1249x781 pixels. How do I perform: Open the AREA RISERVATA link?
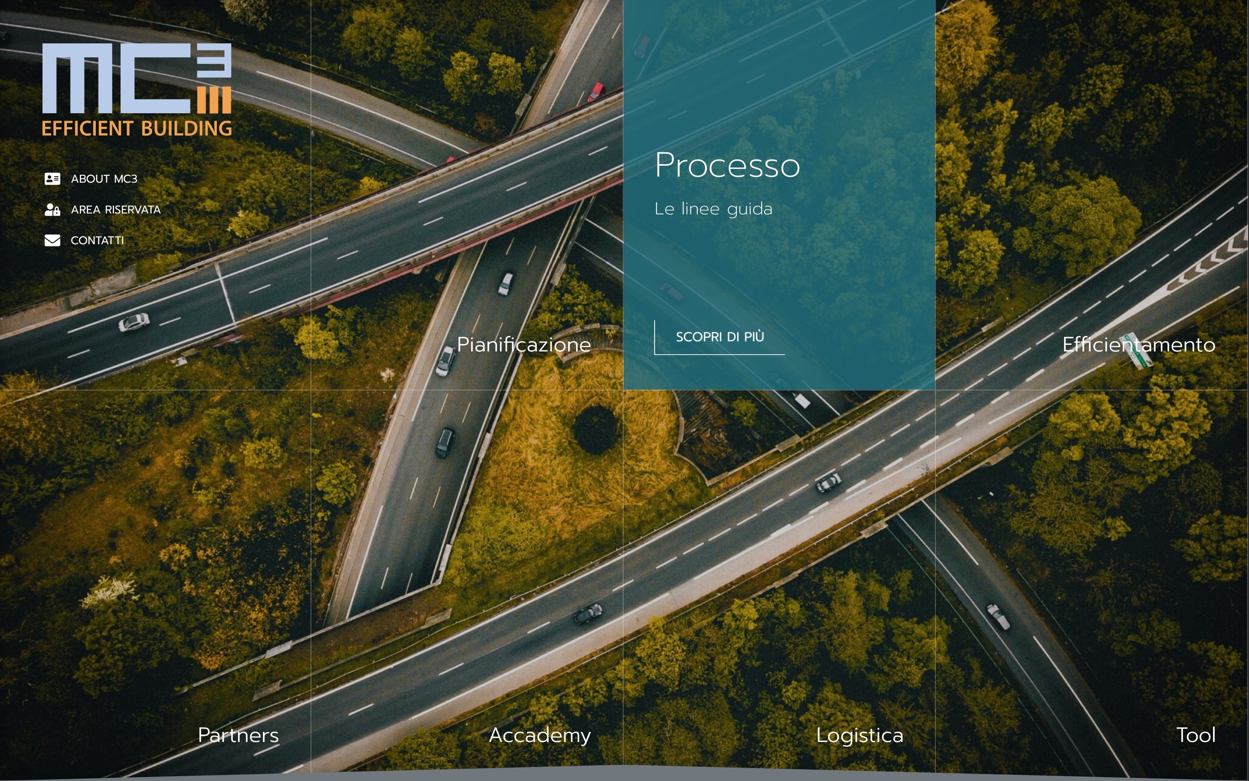tap(116, 210)
